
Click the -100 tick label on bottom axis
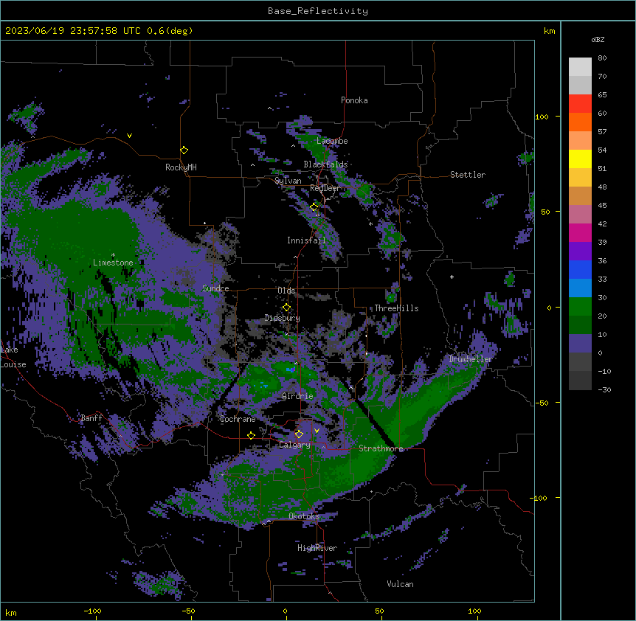click(x=92, y=611)
